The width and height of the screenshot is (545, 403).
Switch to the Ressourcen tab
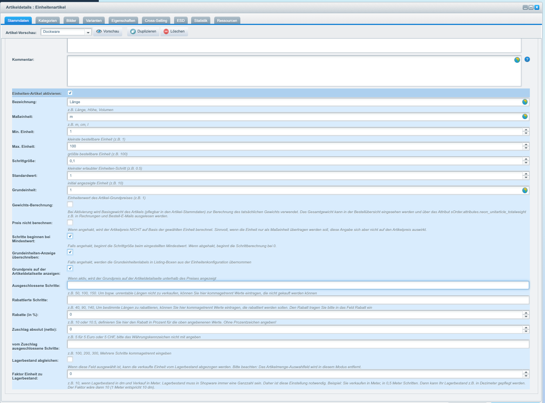click(x=227, y=20)
